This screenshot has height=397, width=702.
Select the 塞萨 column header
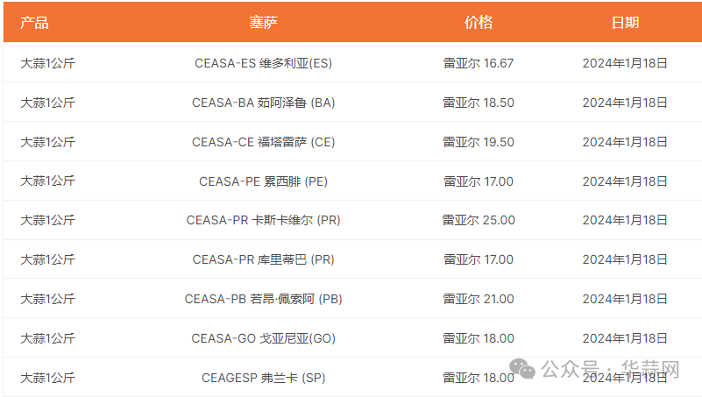pos(263,23)
